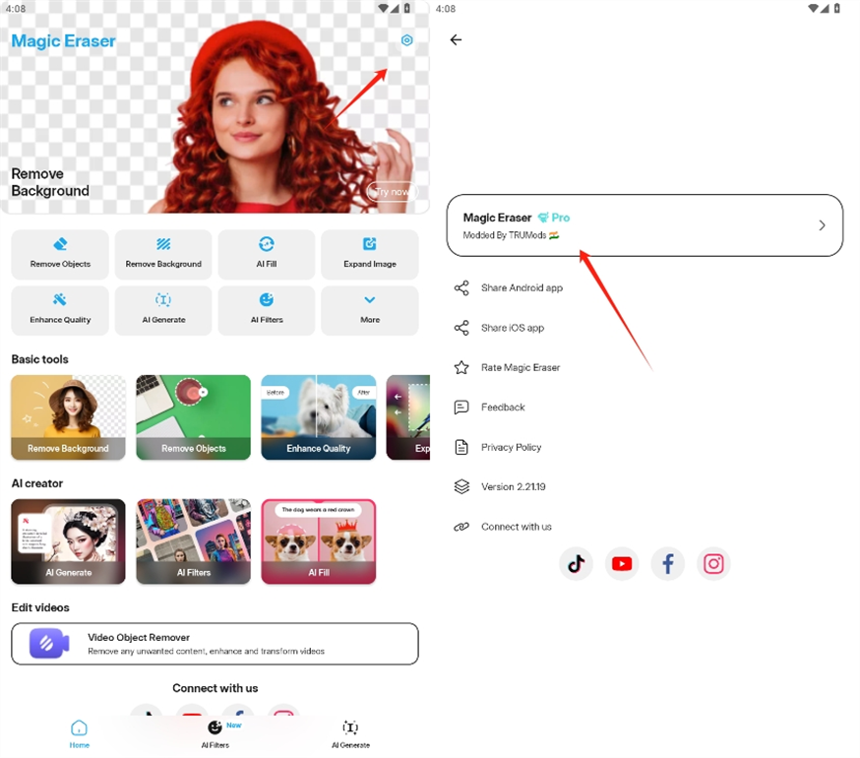The image size is (860, 758).
Task: Open the Remove Background thumbnail card
Action: tap(68, 417)
